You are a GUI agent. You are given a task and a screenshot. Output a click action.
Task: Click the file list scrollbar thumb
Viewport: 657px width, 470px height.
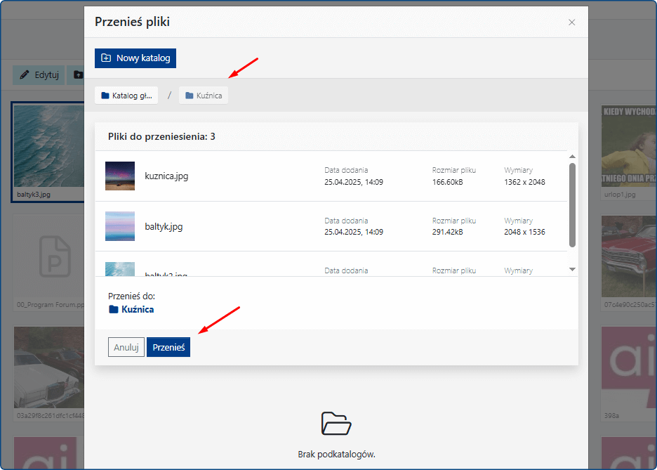coord(572,204)
